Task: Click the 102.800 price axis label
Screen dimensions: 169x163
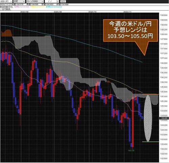Action: click(164, 159)
